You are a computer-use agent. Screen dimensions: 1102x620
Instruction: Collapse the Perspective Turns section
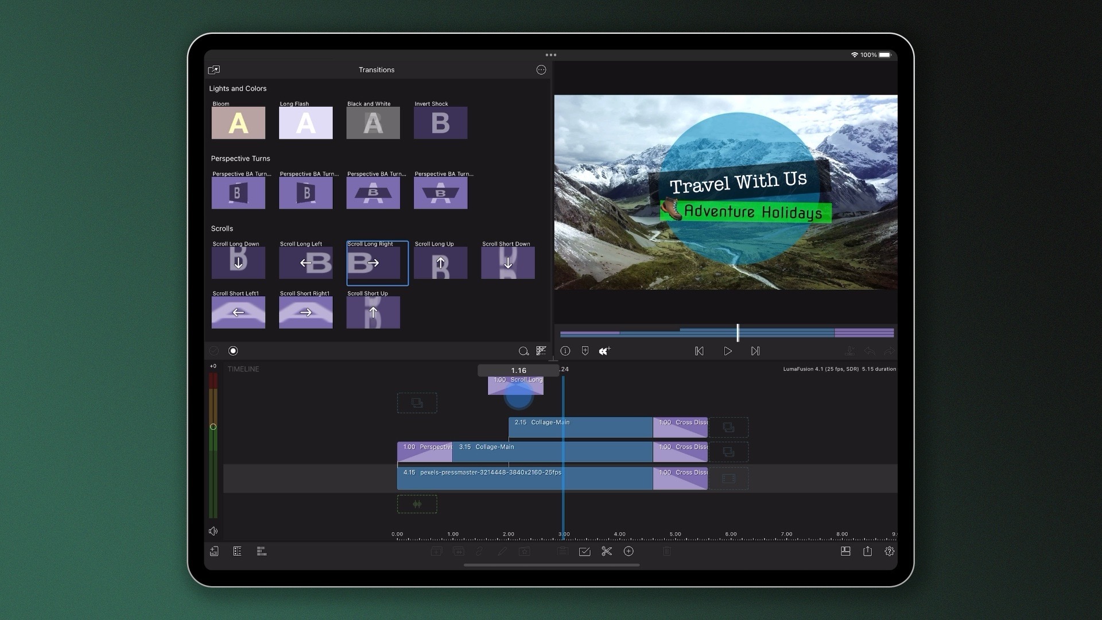(x=240, y=158)
